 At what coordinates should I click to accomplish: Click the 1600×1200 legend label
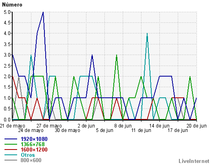coord(34,150)
